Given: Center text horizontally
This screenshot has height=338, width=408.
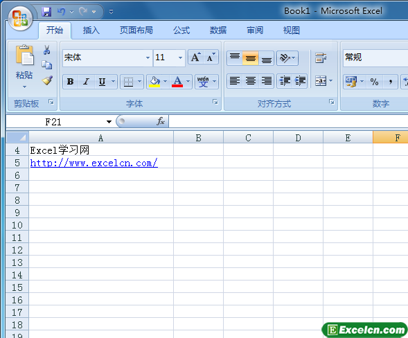Looking at the screenshot, I should pos(251,81).
